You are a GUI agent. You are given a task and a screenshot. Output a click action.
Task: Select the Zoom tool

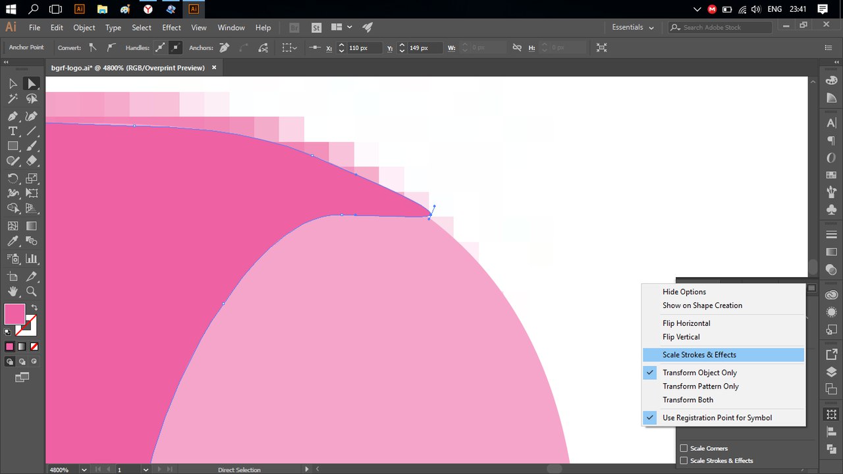[31, 292]
